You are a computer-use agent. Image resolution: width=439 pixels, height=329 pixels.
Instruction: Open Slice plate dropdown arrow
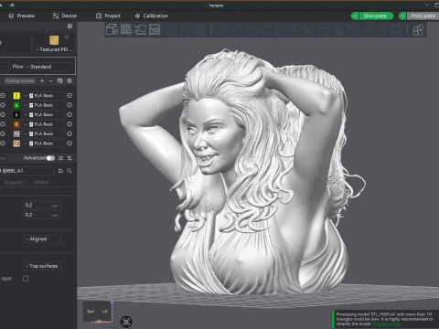tap(355, 16)
